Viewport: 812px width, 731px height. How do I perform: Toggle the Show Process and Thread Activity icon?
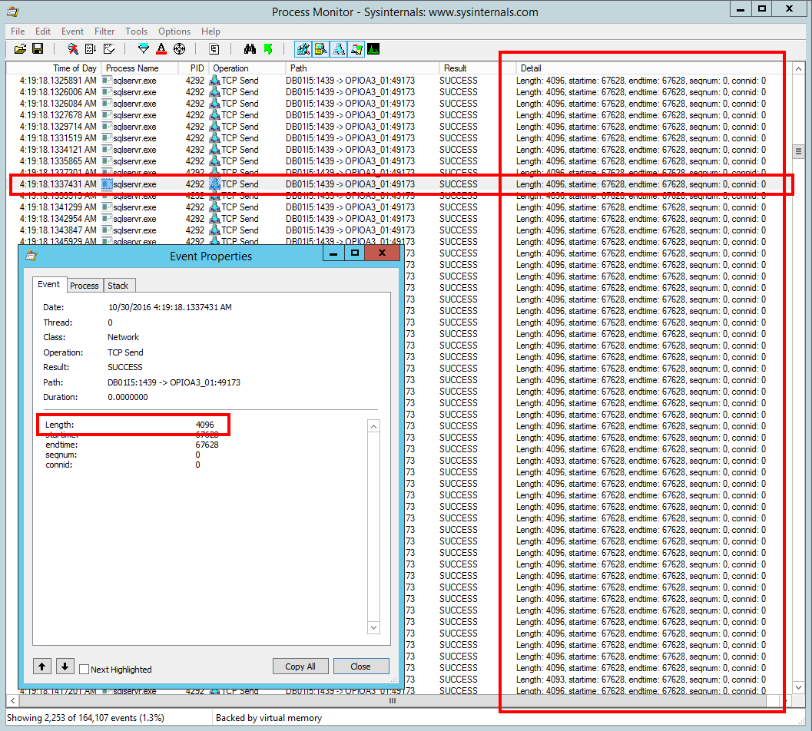(x=356, y=49)
